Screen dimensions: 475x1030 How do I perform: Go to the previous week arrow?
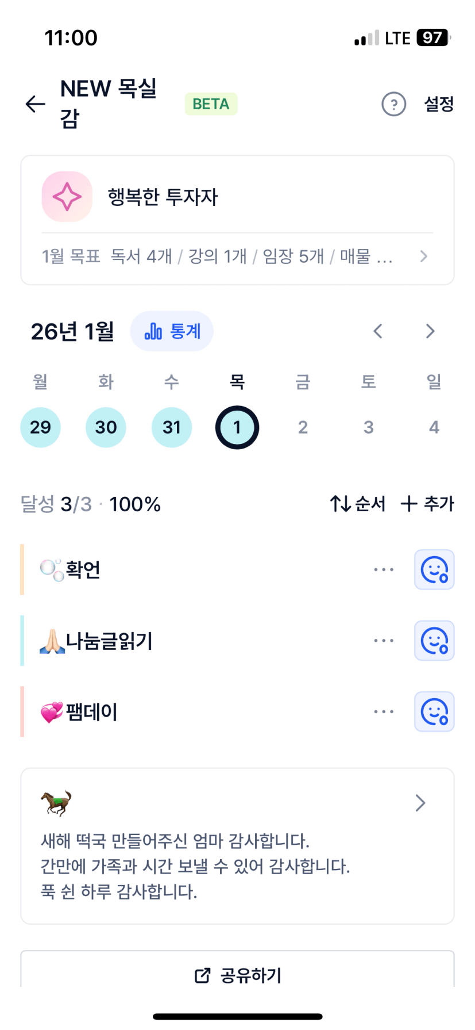378,331
